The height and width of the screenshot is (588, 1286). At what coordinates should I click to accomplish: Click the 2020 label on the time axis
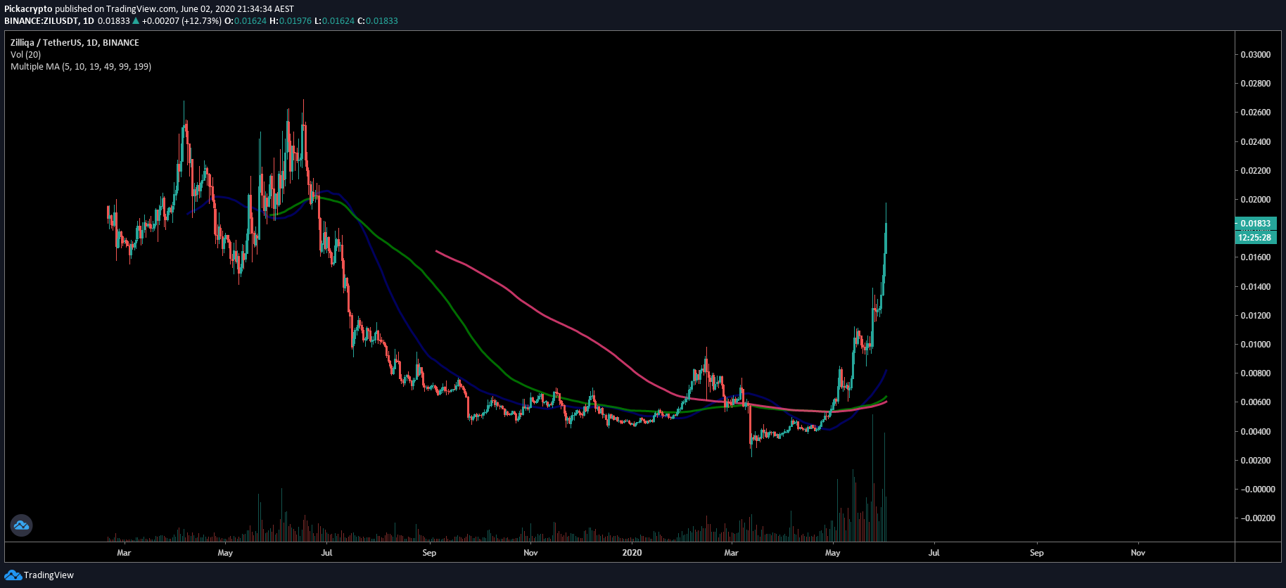point(632,553)
